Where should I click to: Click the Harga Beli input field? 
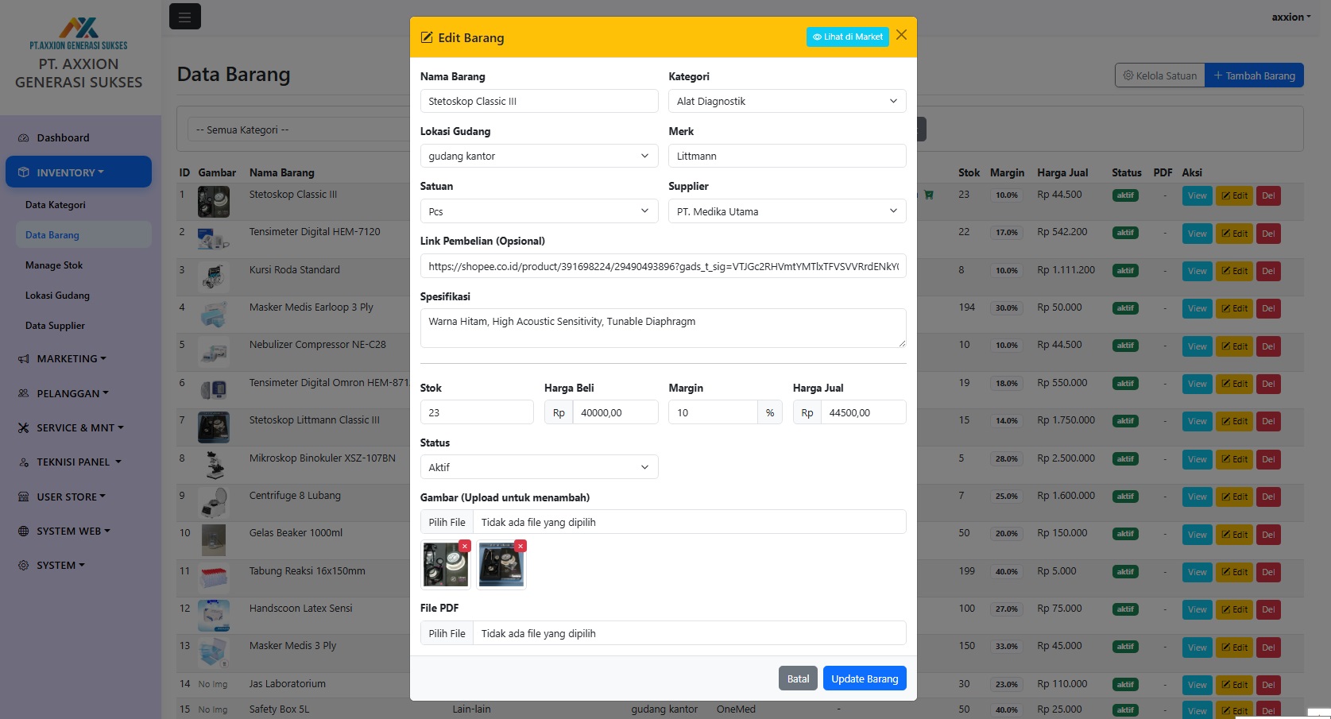coord(615,412)
